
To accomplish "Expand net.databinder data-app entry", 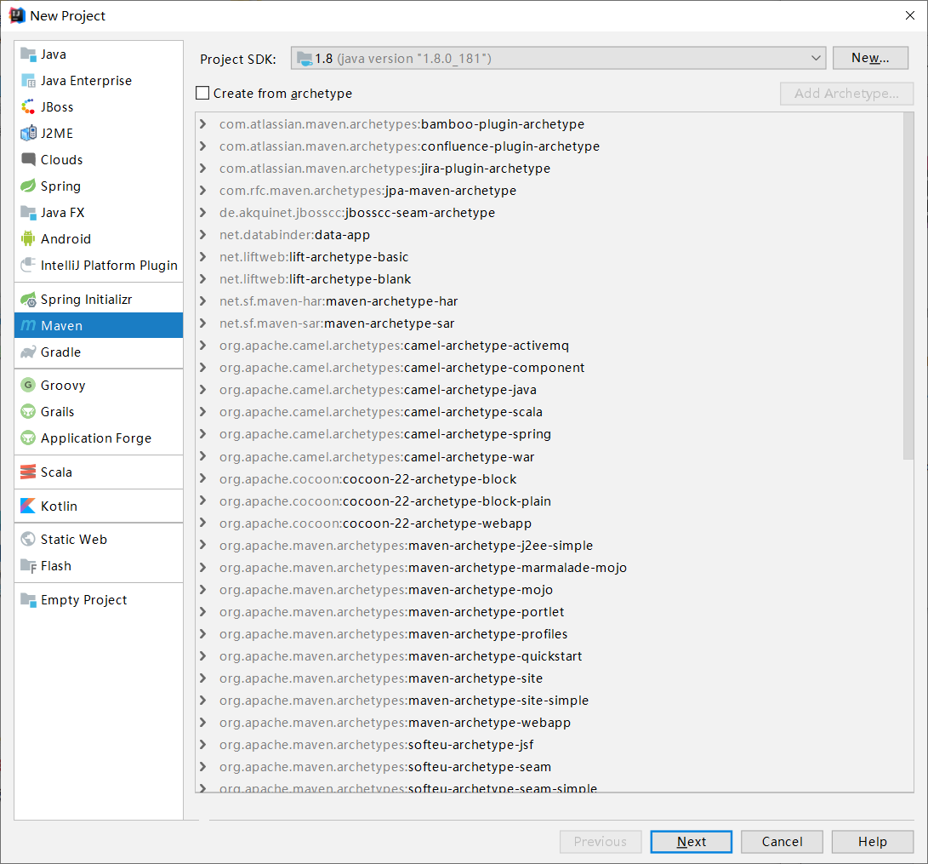I will (203, 234).
